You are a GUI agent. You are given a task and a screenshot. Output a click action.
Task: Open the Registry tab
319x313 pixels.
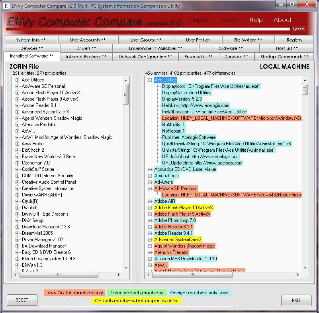[x=294, y=40]
